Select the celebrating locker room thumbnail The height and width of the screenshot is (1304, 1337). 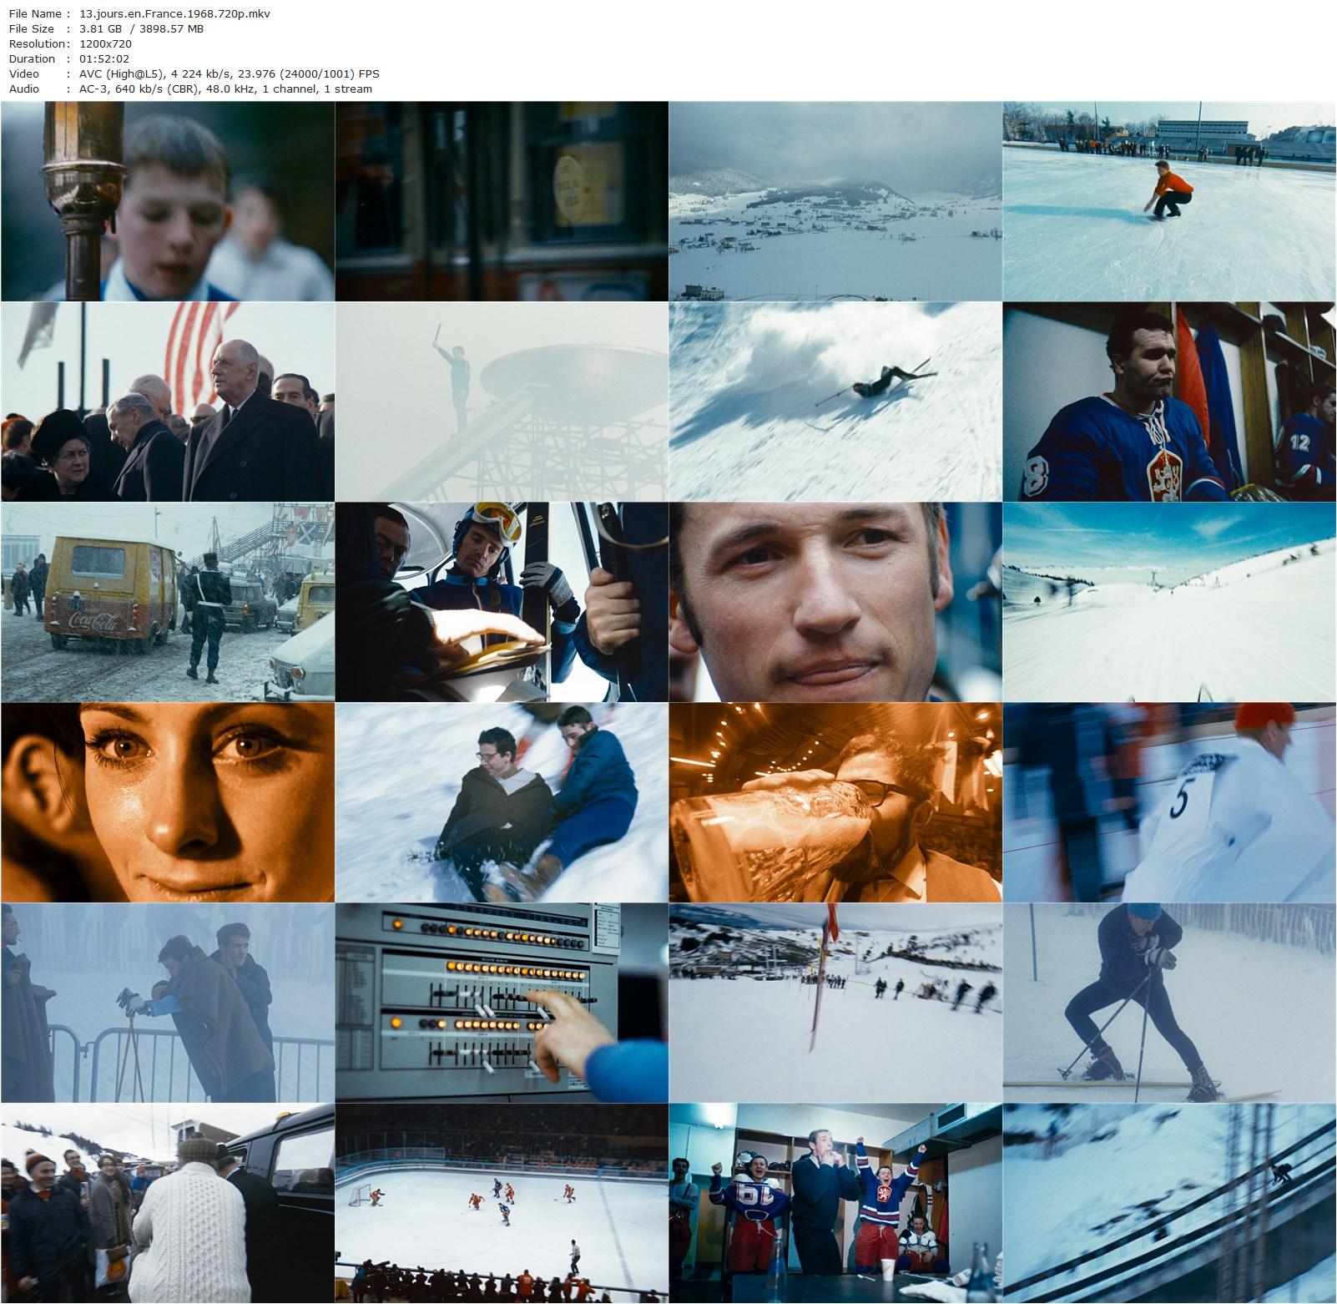pyautogui.click(x=835, y=1203)
